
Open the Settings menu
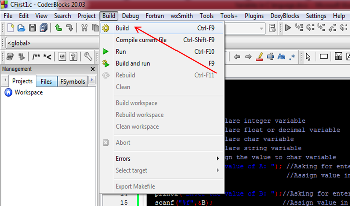[x=316, y=16]
